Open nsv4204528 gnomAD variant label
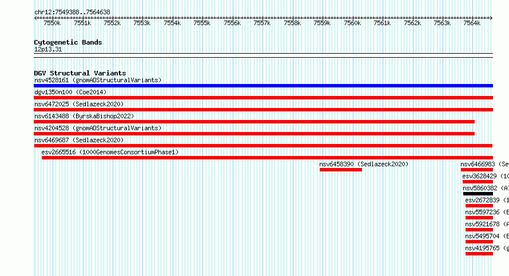Image resolution: width=509 pixels, height=276 pixels. pos(98,129)
